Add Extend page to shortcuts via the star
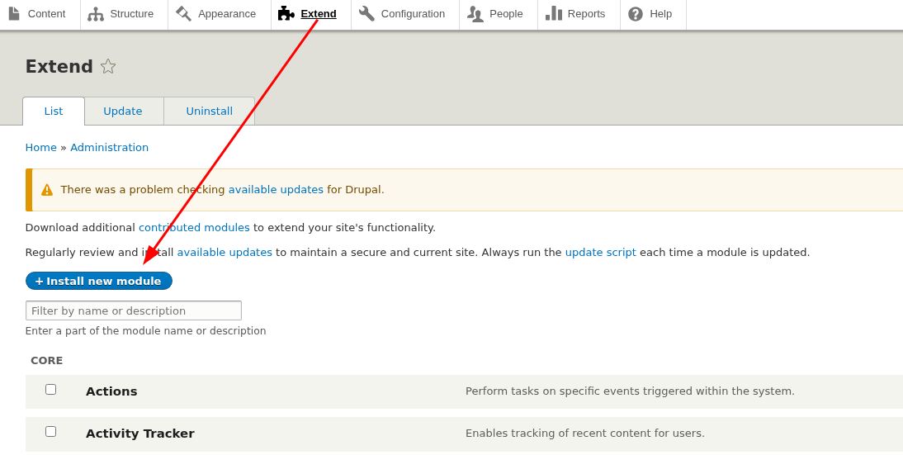 click(107, 66)
